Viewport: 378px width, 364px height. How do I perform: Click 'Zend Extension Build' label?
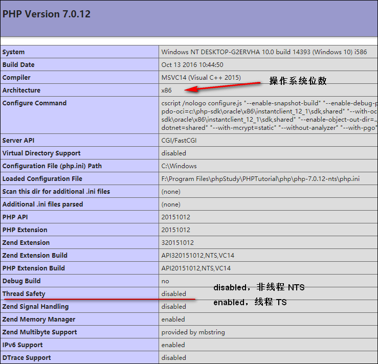click(x=35, y=255)
